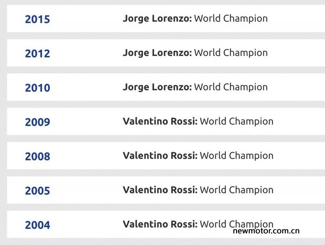Click the newmotor.com.cn watermark
Viewport: 325px width, 245px height.
click(266, 231)
